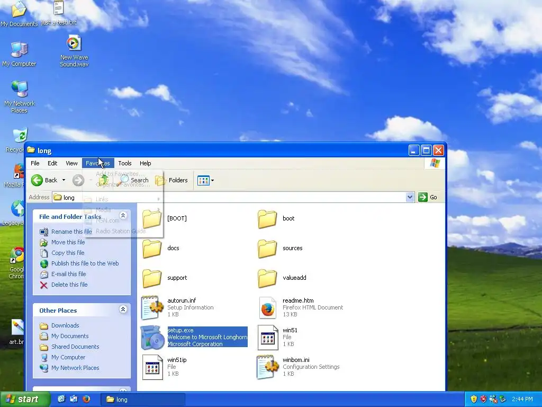
Task: Open the View menu
Action: [x=71, y=163]
